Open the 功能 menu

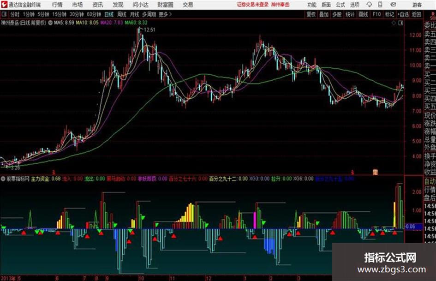pos(312,5)
